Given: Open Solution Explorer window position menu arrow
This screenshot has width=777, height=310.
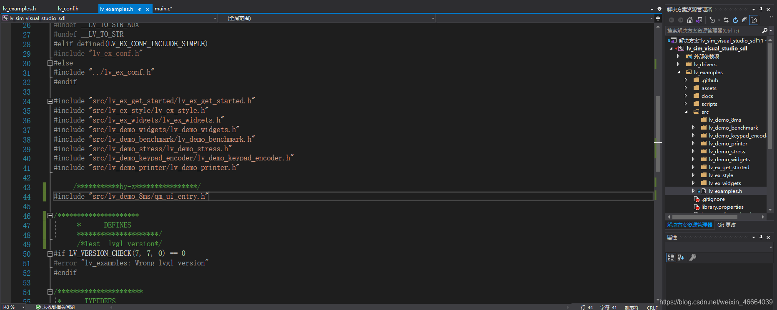Looking at the screenshot, I should point(754,9).
